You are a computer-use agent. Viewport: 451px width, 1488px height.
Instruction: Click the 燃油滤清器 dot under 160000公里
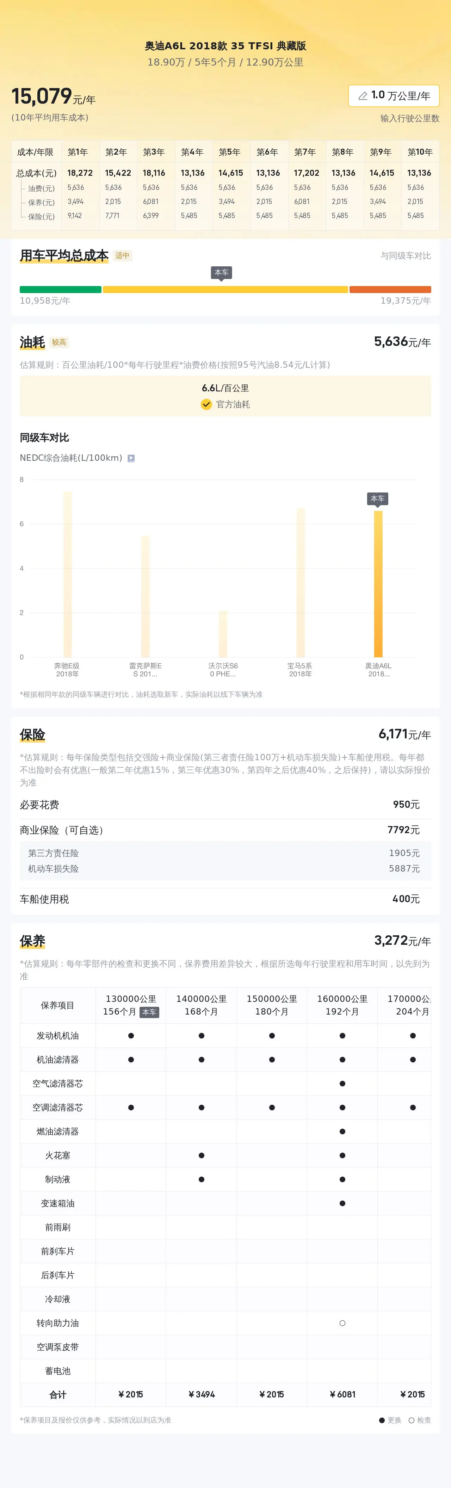(x=342, y=1131)
